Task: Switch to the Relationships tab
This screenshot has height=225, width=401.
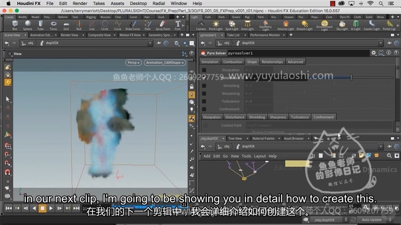Action: tap(272, 62)
